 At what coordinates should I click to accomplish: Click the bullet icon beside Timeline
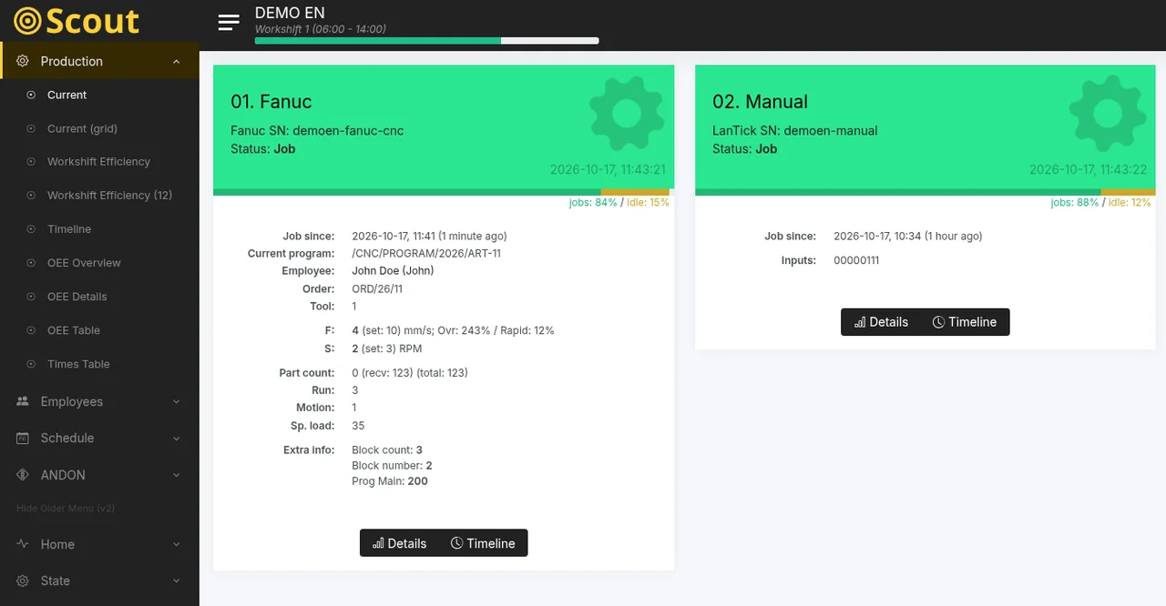click(31, 229)
